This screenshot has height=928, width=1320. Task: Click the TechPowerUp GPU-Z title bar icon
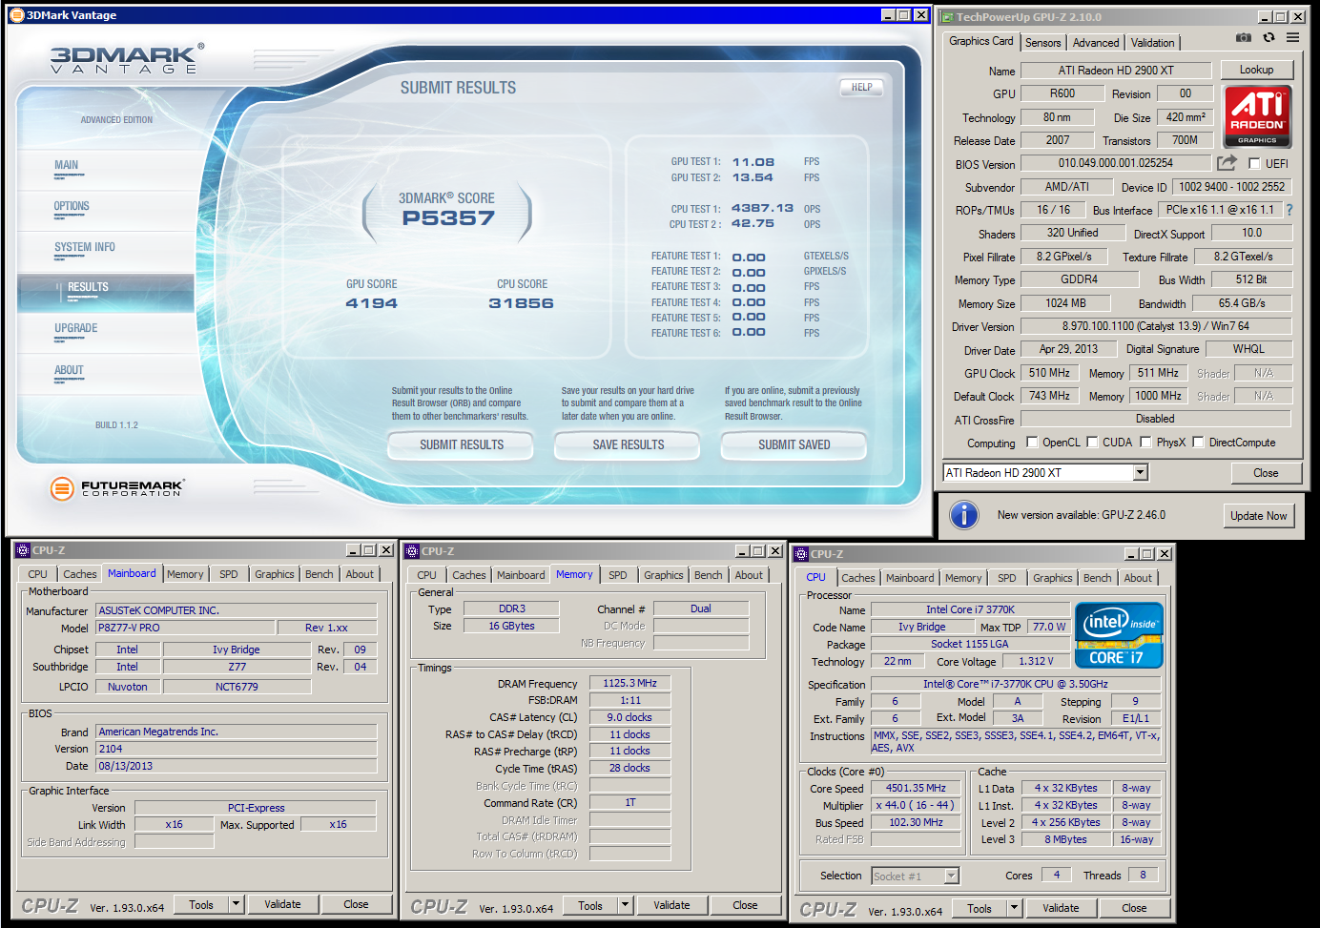coord(946,17)
